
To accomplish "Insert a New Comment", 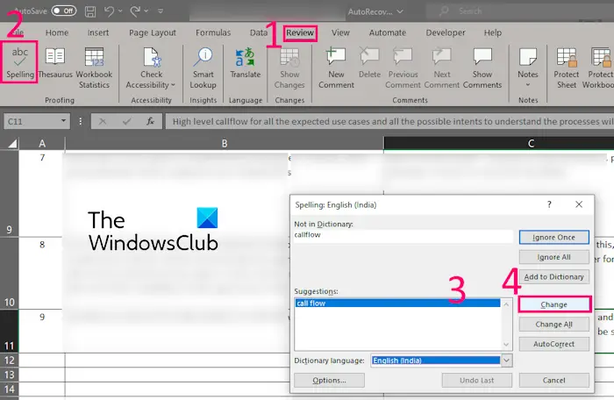I will tap(336, 68).
